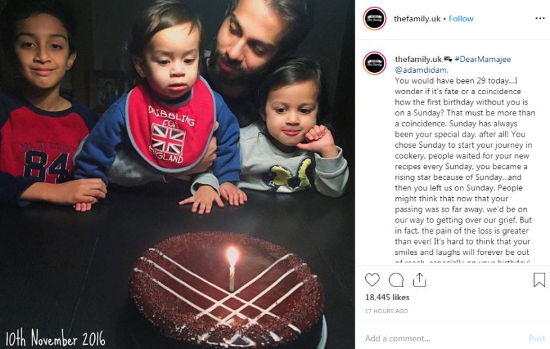The width and height of the screenshot is (550, 349).
Task: Share the post using the share icon
Action: [x=419, y=280]
